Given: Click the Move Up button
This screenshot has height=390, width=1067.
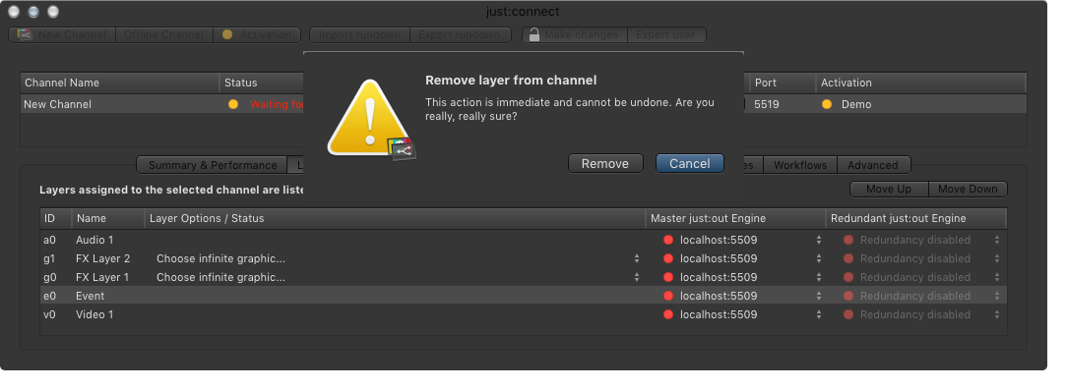Looking at the screenshot, I should [889, 189].
